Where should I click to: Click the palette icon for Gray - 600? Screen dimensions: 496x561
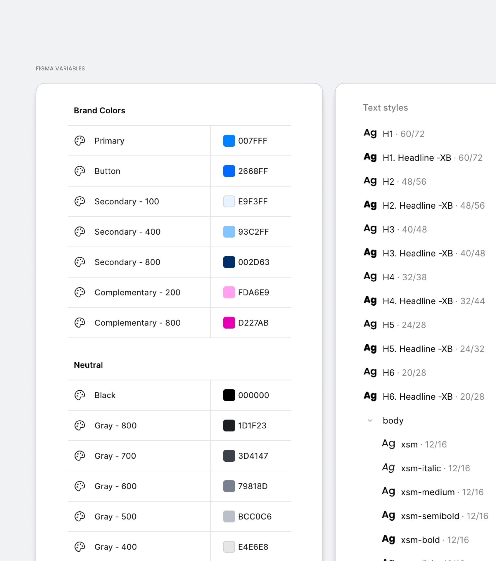[x=80, y=486]
